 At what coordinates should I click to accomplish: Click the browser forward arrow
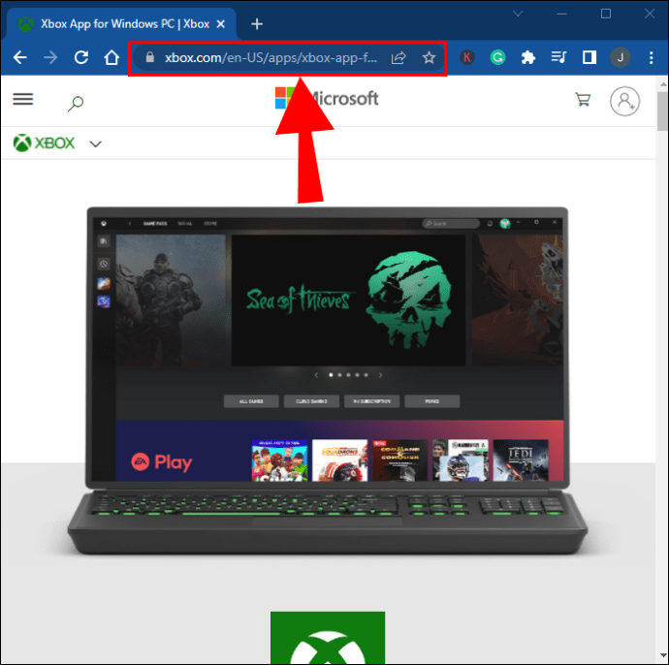(50, 57)
